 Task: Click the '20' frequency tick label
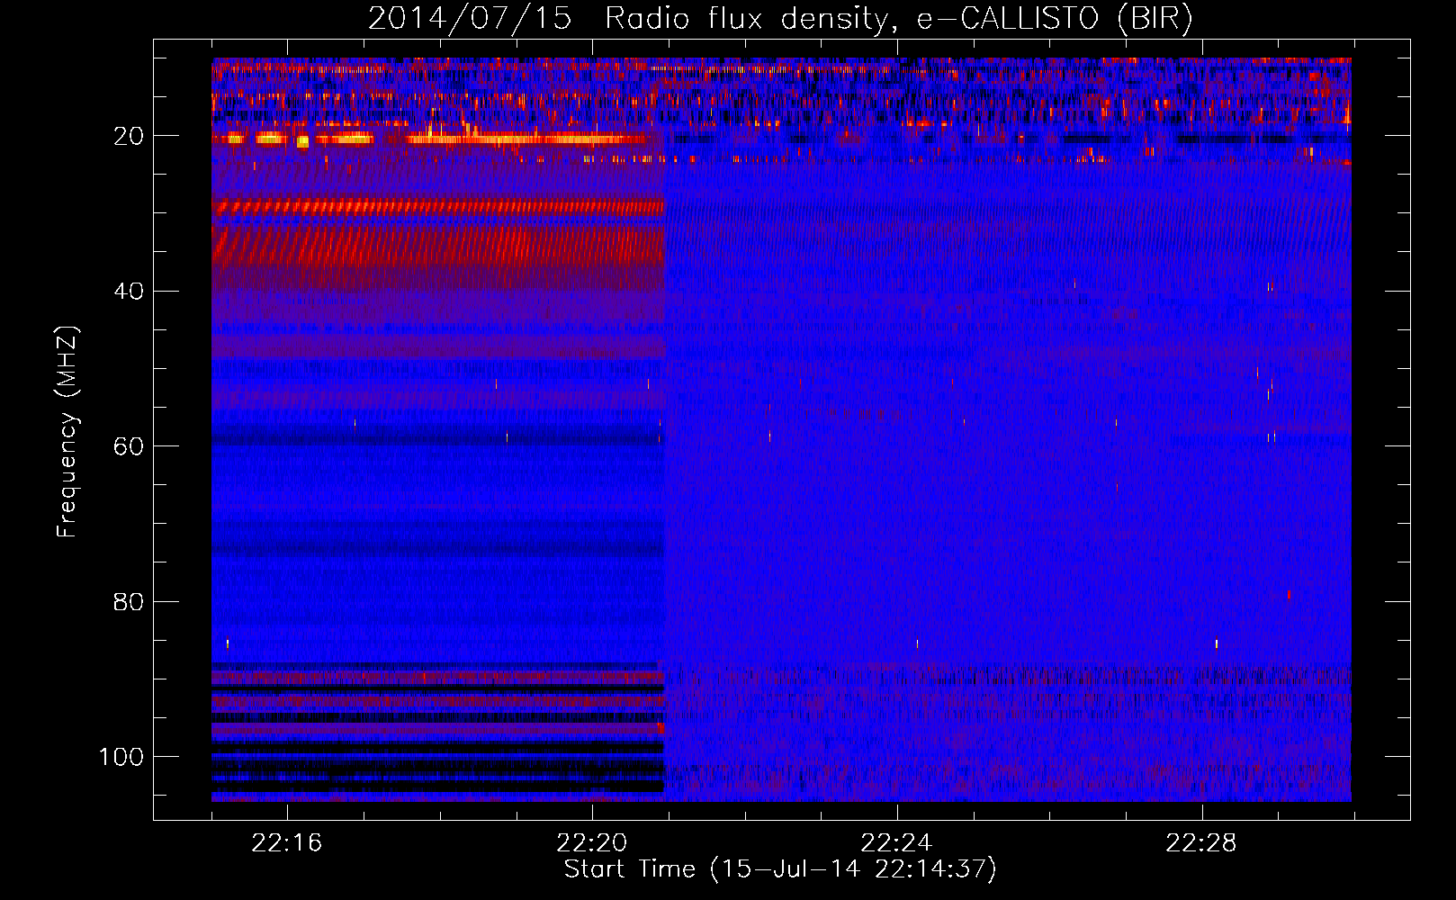129,136
